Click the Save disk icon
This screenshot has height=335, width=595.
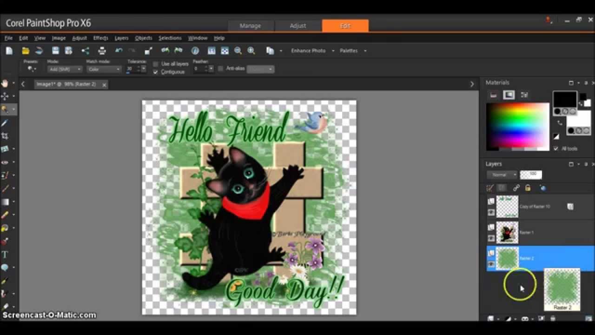click(x=55, y=51)
